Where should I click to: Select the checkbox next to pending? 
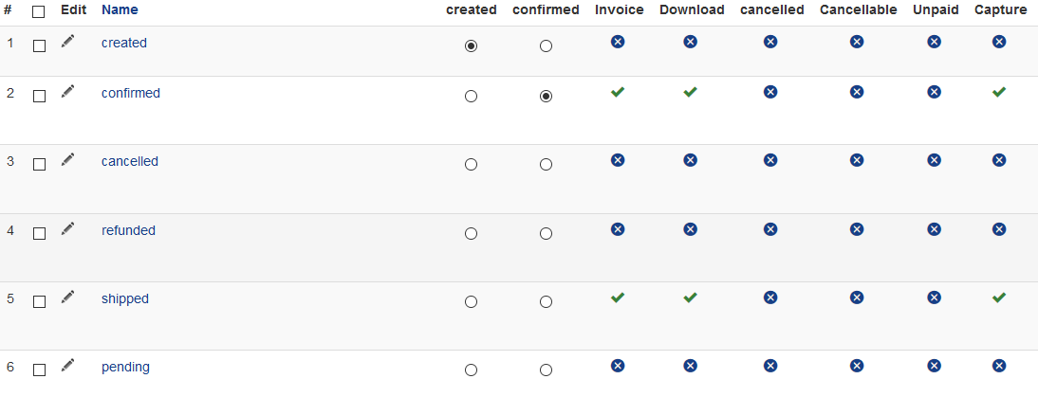pos(39,370)
